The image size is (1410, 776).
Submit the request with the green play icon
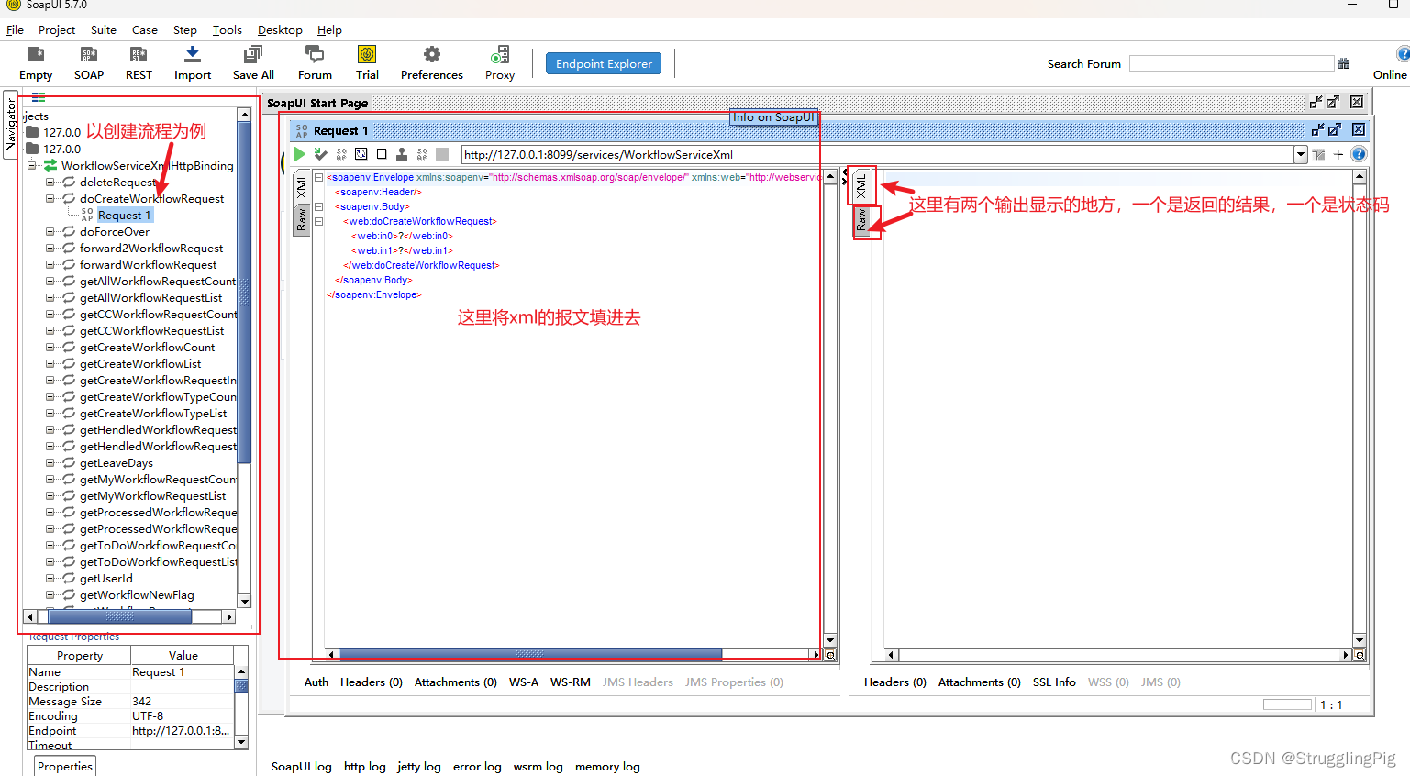click(x=300, y=154)
